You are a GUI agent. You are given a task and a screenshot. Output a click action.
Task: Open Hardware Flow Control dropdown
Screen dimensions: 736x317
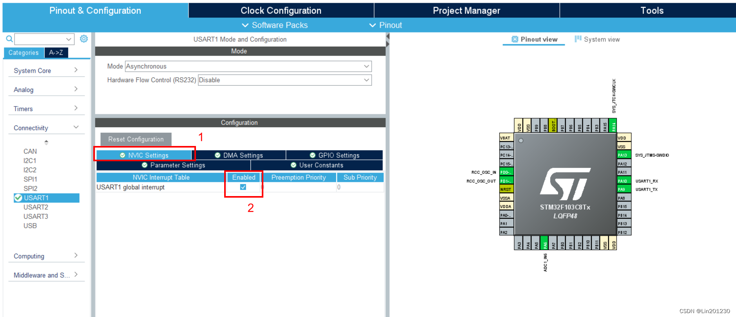[x=285, y=80]
